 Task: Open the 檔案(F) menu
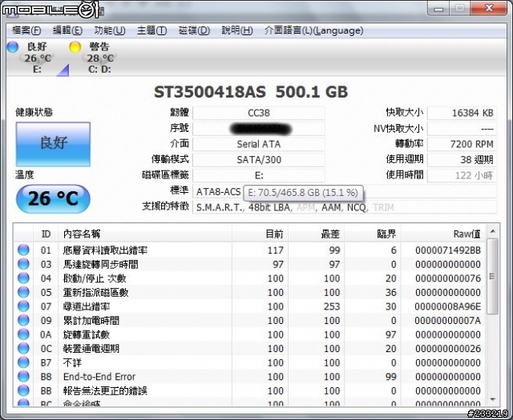[26, 30]
